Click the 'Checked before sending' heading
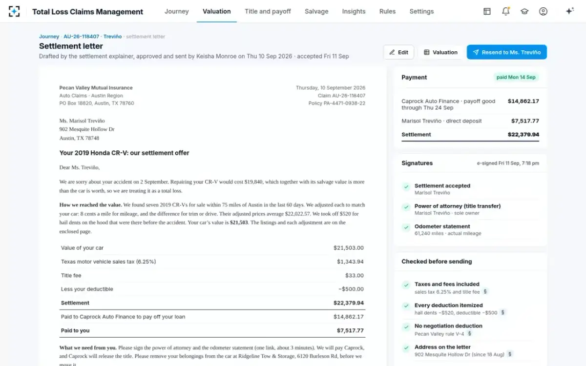 437,262
